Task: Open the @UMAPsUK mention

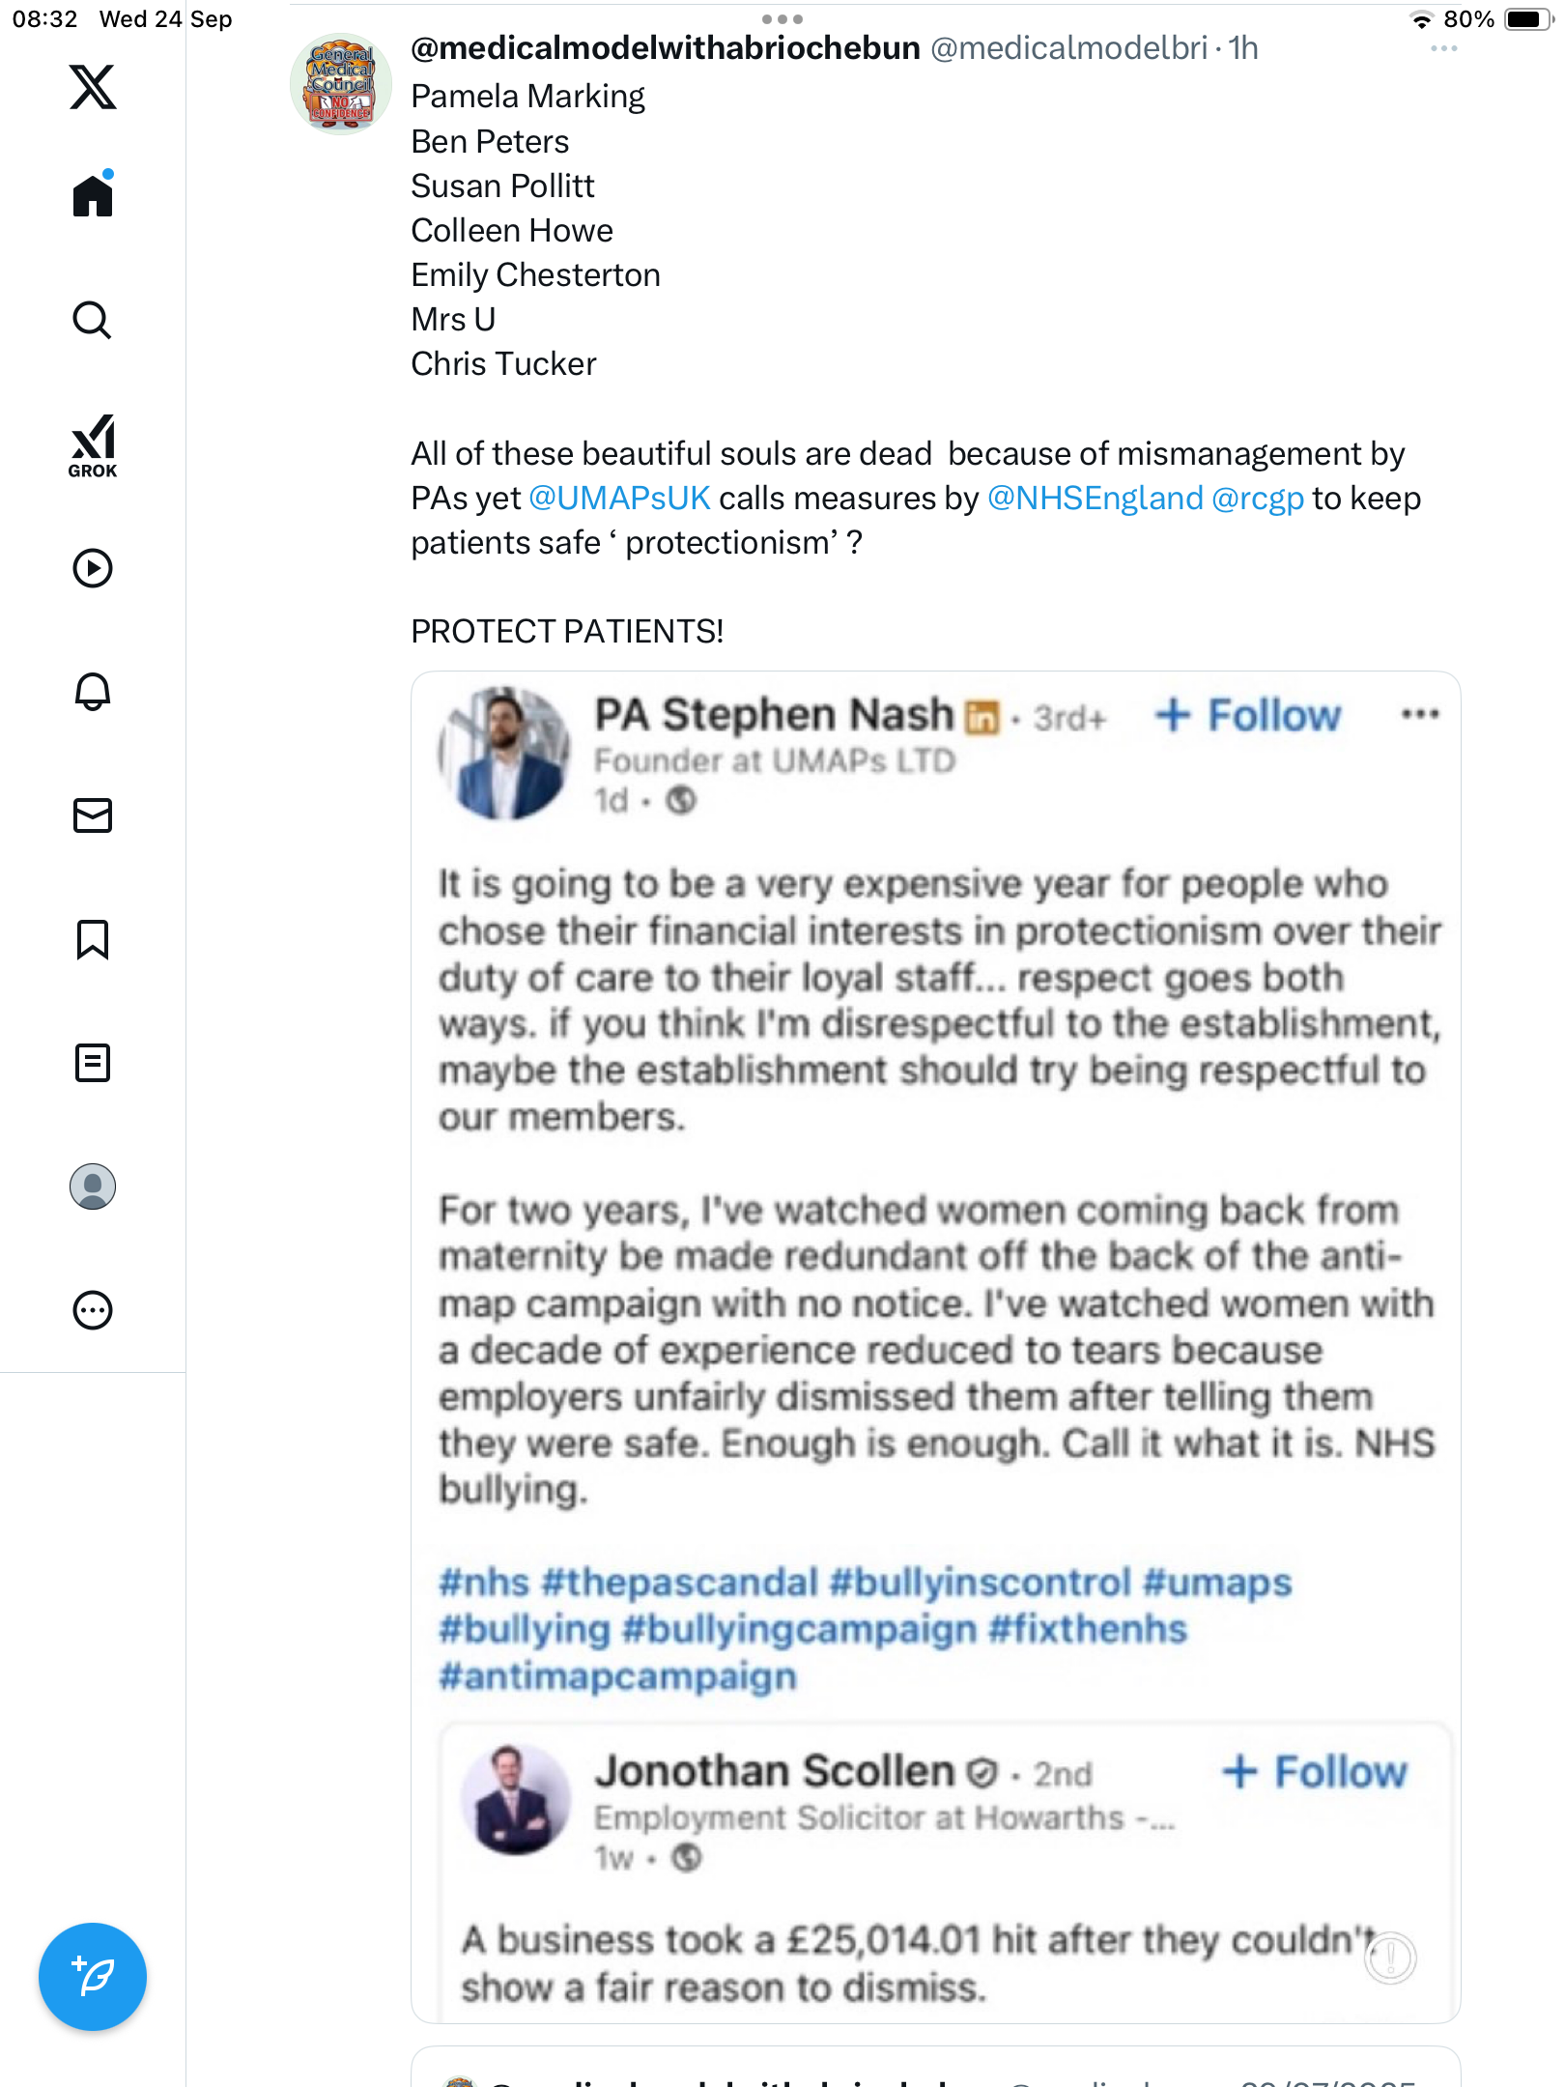Action: pyautogui.click(x=619, y=499)
